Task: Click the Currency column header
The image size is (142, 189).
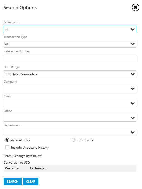Action: pos(12,168)
